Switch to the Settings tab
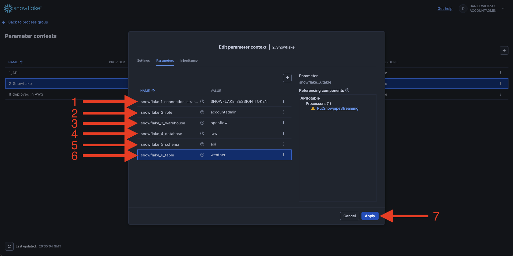Image resolution: width=513 pixels, height=256 pixels. click(x=143, y=61)
